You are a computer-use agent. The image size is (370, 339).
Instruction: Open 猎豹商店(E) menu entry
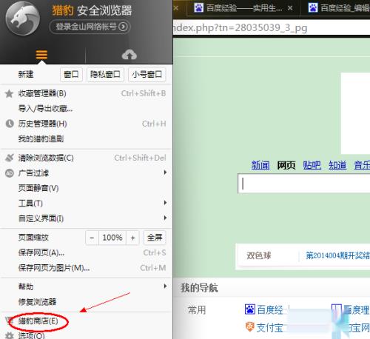point(85,321)
